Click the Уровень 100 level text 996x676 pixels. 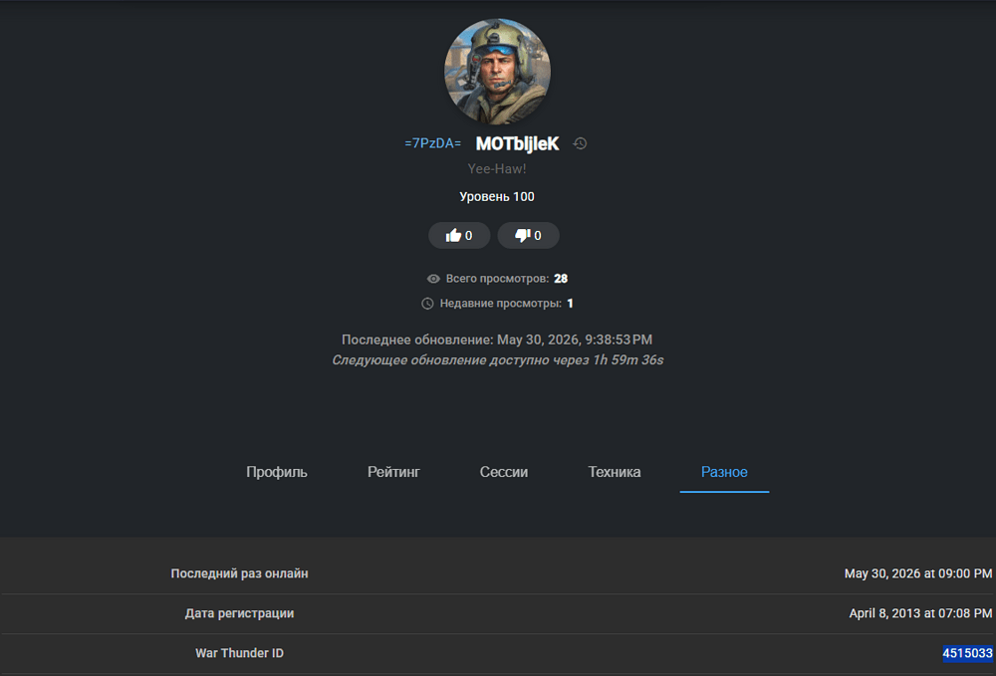(497, 197)
